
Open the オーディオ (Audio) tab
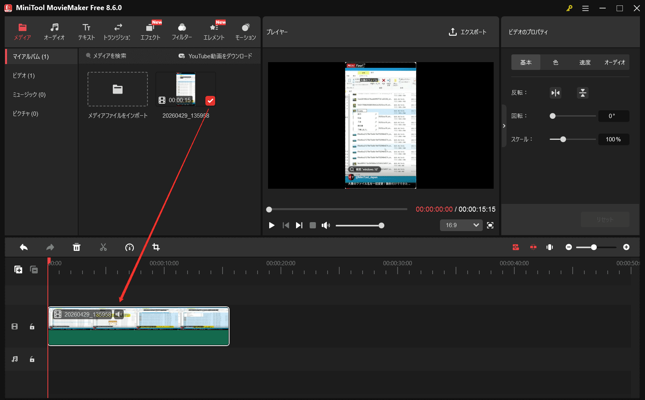point(54,32)
